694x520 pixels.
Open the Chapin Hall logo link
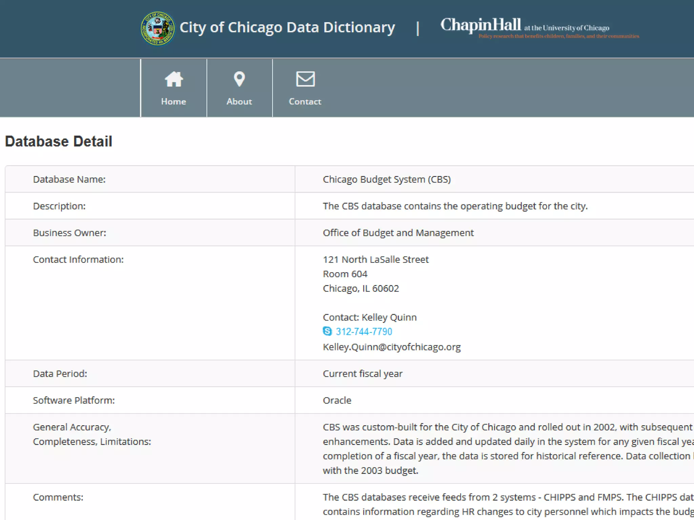click(x=481, y=25)
